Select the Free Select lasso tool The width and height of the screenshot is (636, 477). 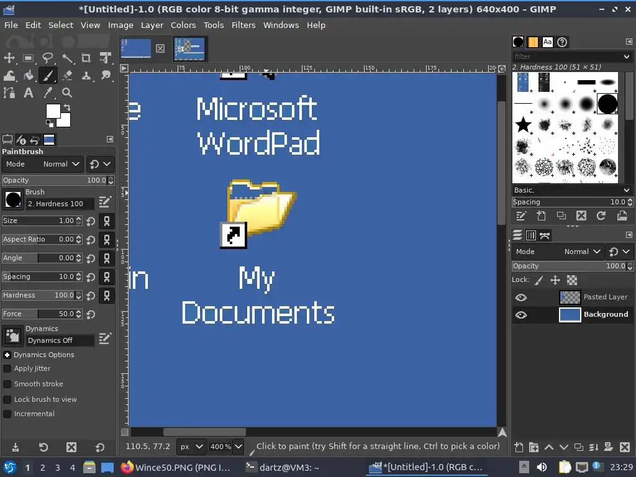tap(47, 58)
